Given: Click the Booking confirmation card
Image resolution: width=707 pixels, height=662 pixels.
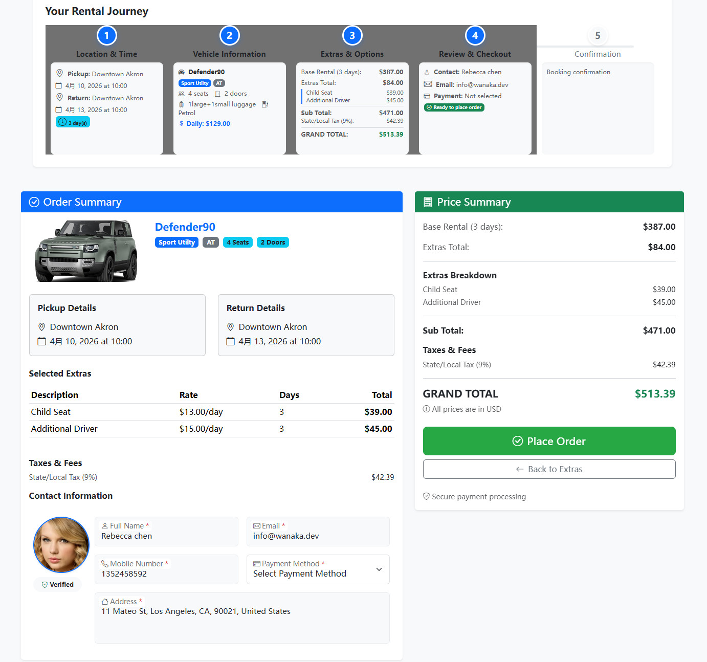Looking at the screenshot, I should pos(598,108).
